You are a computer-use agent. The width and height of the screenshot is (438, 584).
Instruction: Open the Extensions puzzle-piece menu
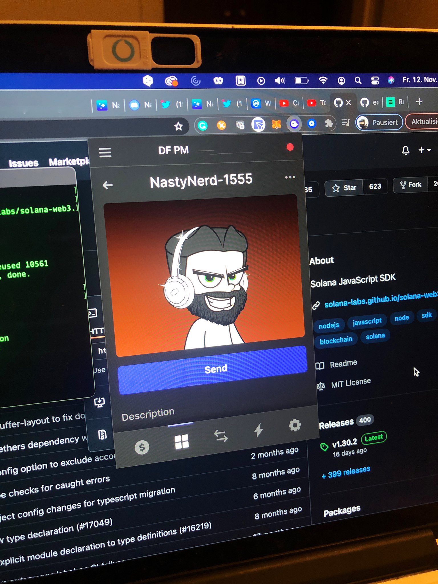click(x=329, y=123)
